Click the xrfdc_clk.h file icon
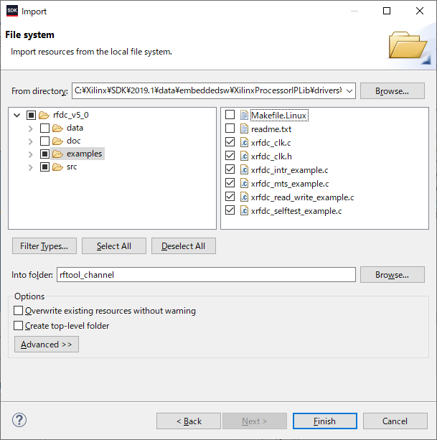 (244, 156)
